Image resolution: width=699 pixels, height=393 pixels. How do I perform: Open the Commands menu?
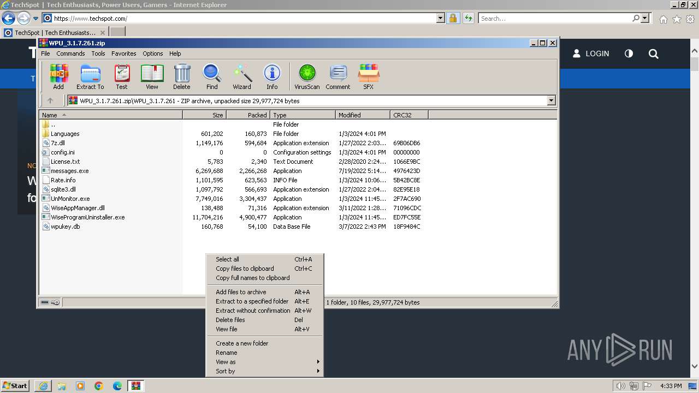tap(70, 53)
